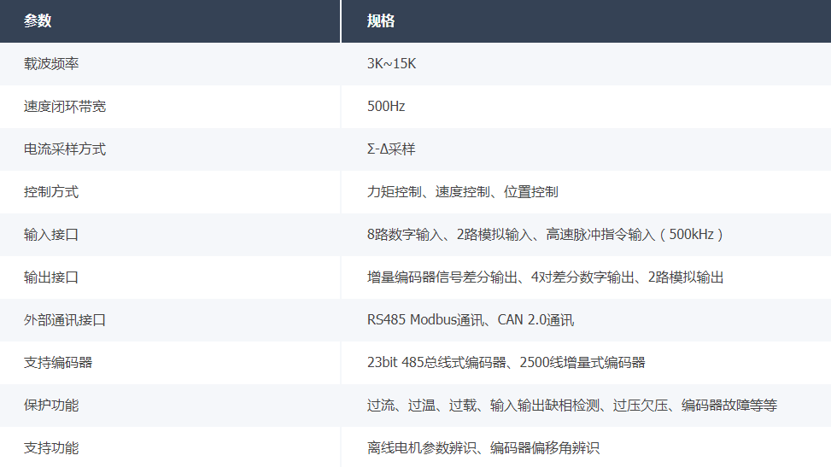This screenshot has width=831, height=467.
Task: Click the 23bit 485总线式编码器 specification
Action: coord(436,363)
